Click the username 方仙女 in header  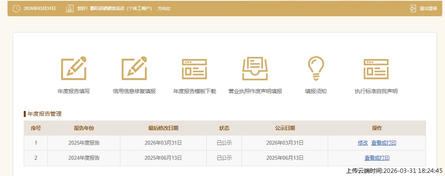click(164, 8)
